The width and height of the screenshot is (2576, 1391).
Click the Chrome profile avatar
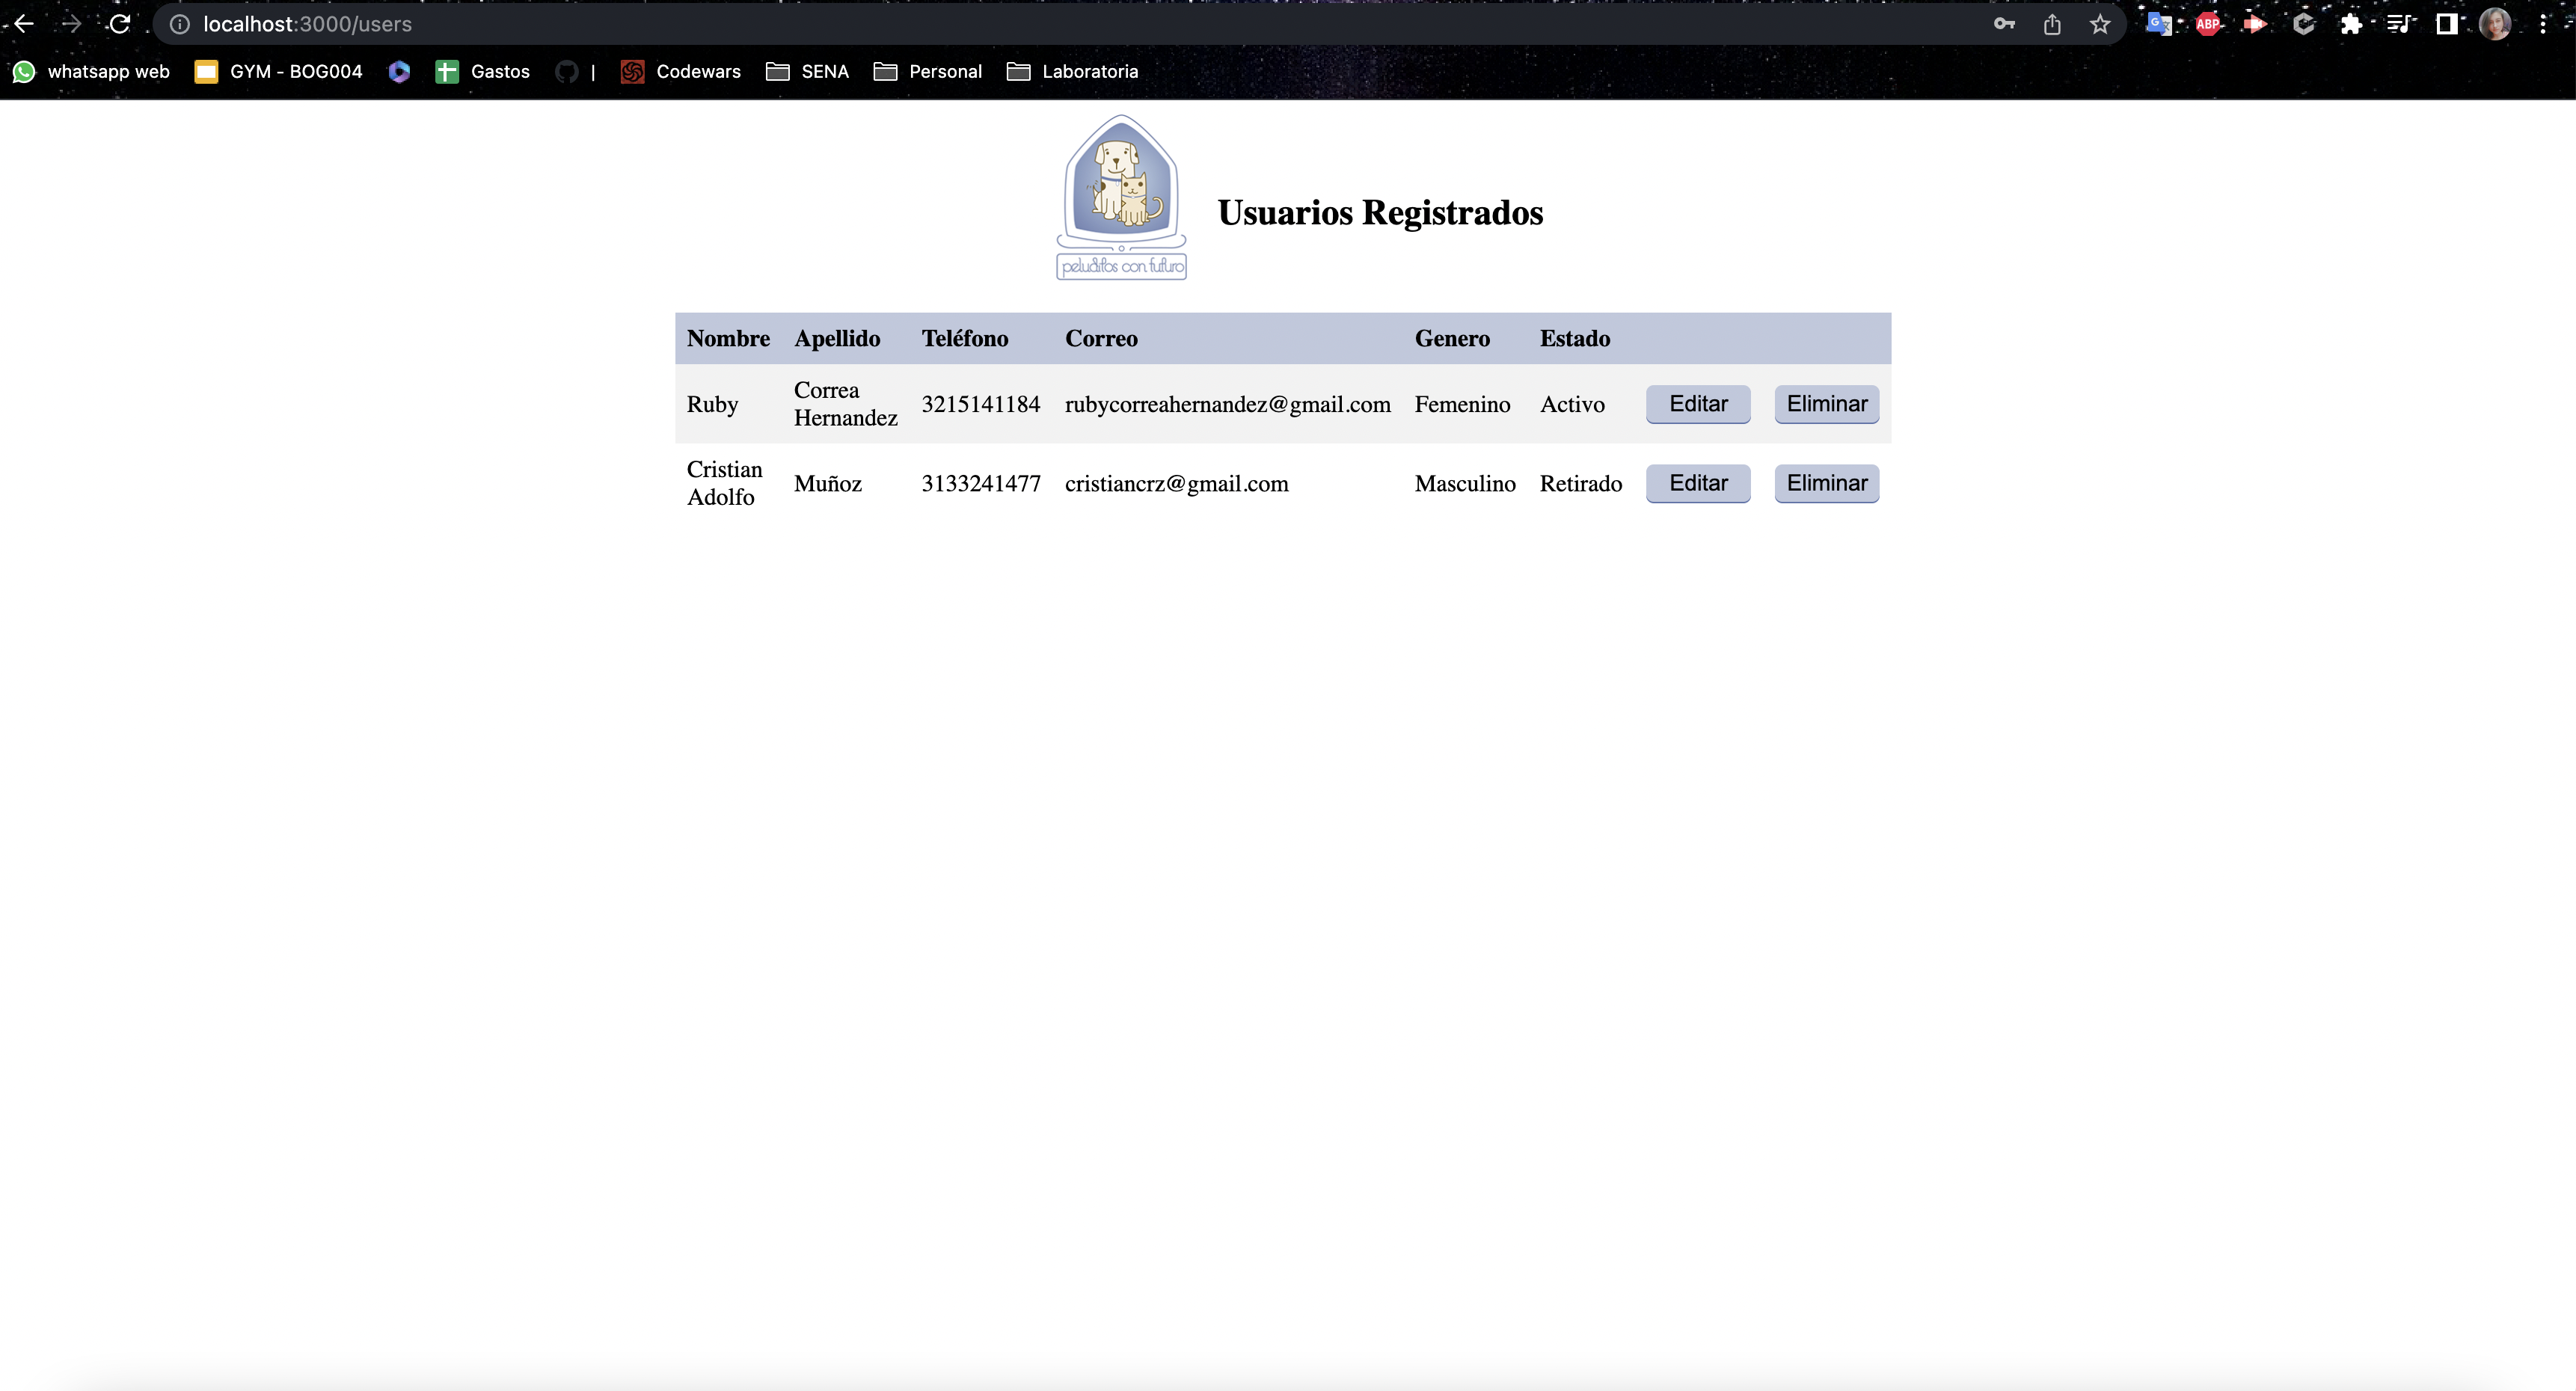point(2496,23)
